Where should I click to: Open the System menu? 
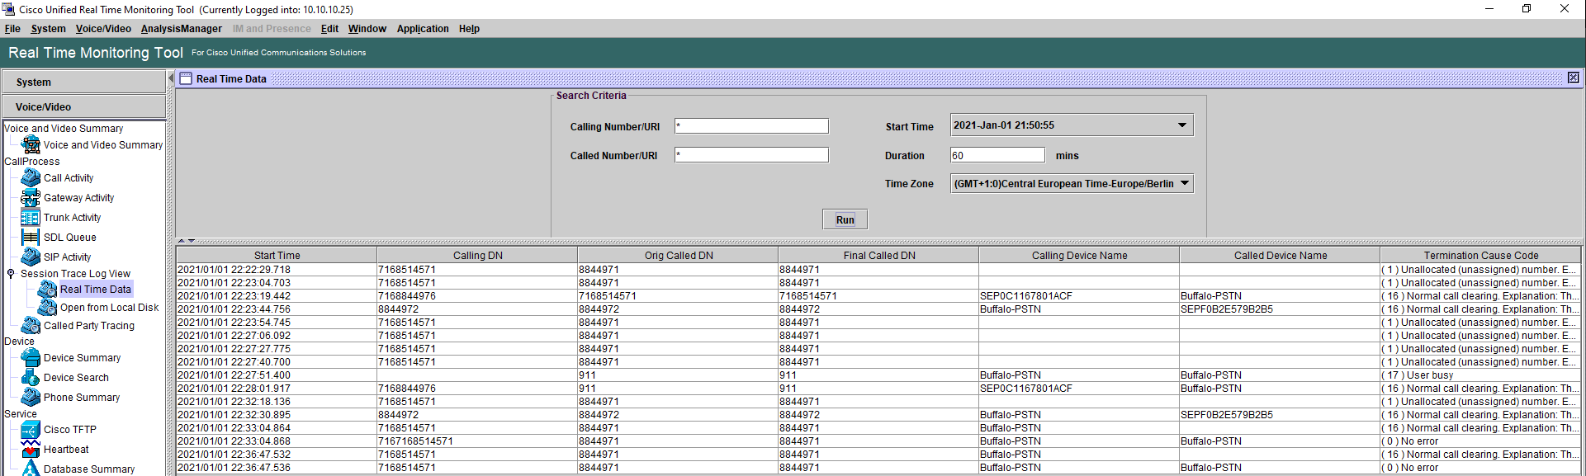[48, 29]
